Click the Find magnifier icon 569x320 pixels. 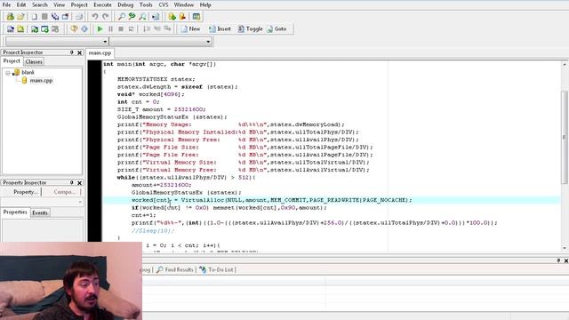(x=121, y=17)
